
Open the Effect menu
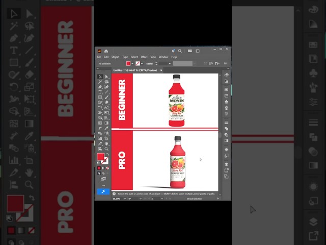tap(144, 57)
